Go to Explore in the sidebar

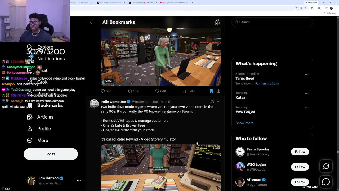click(x=40, y=47)
